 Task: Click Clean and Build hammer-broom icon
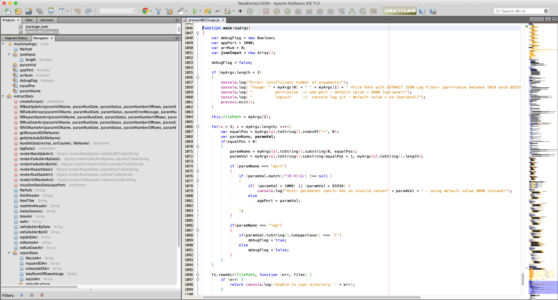click(x=169, y=11)
